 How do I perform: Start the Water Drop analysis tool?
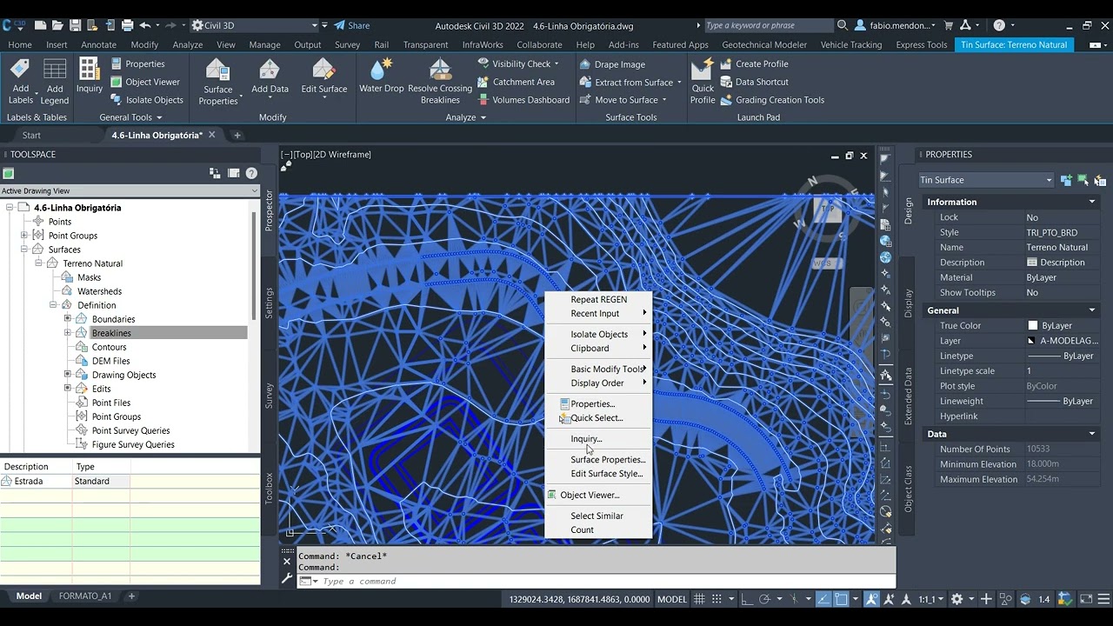click(381, 76)
